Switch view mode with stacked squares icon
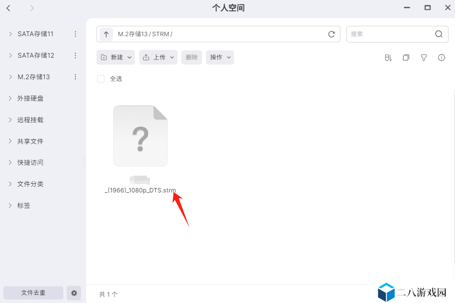 [406, 58]
